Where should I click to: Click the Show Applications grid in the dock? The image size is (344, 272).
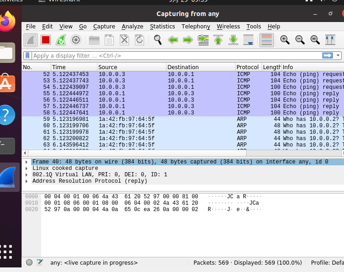tap(6, 252)
